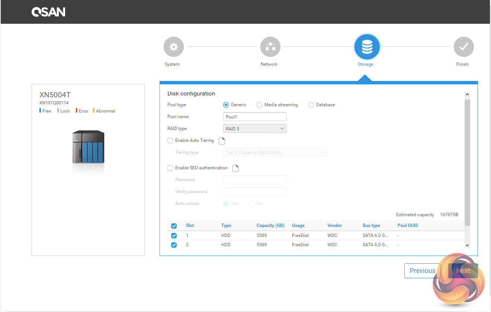Click the Storage database step icon
This screenshot has width=491, height=312.
pyautogui.click(x=367, y=47)
